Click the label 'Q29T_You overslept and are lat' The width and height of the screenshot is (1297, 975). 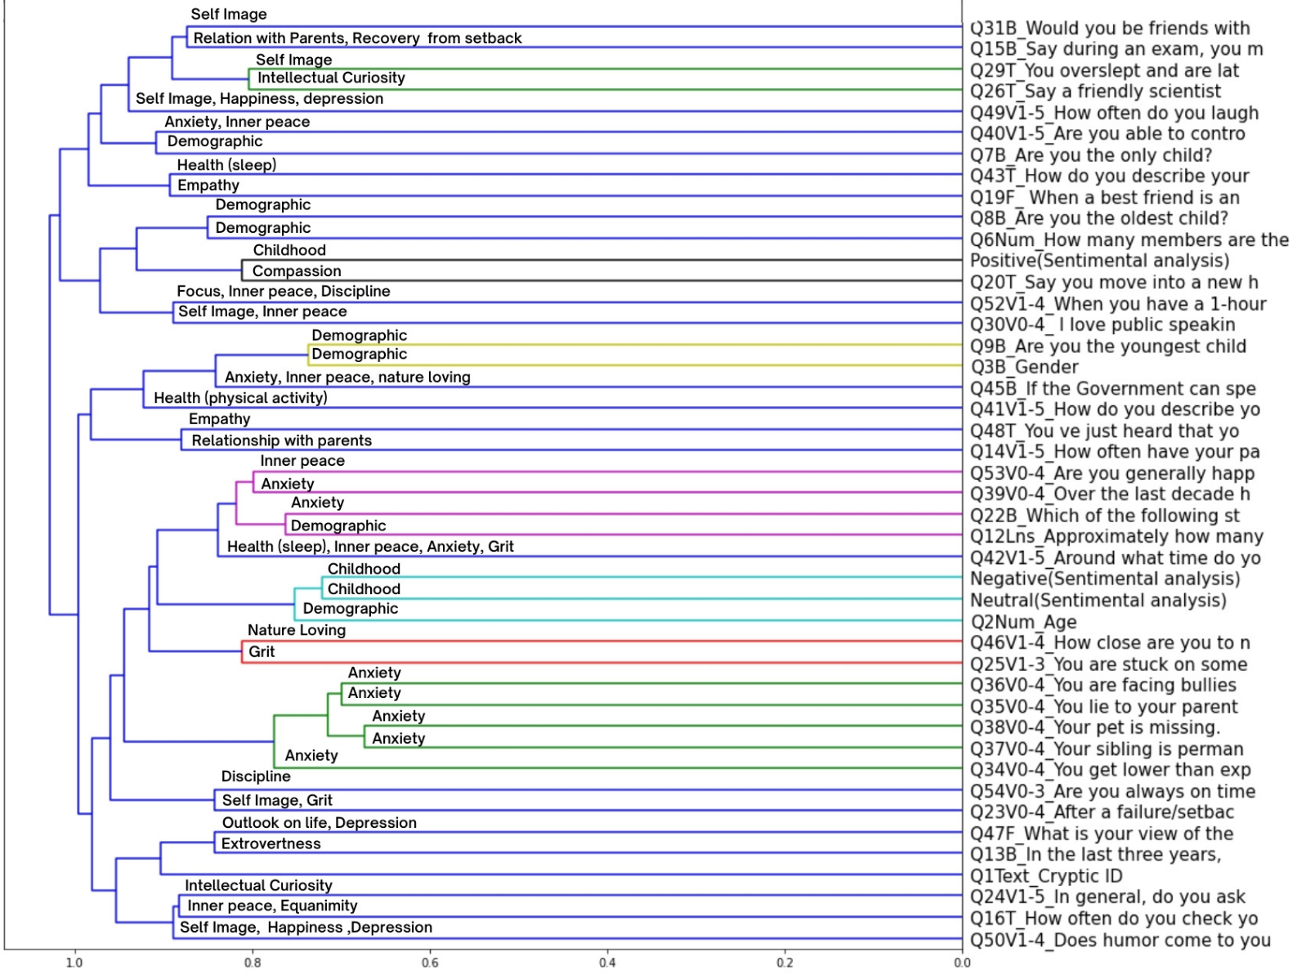pyautogui.click(x=1104, y=70)
